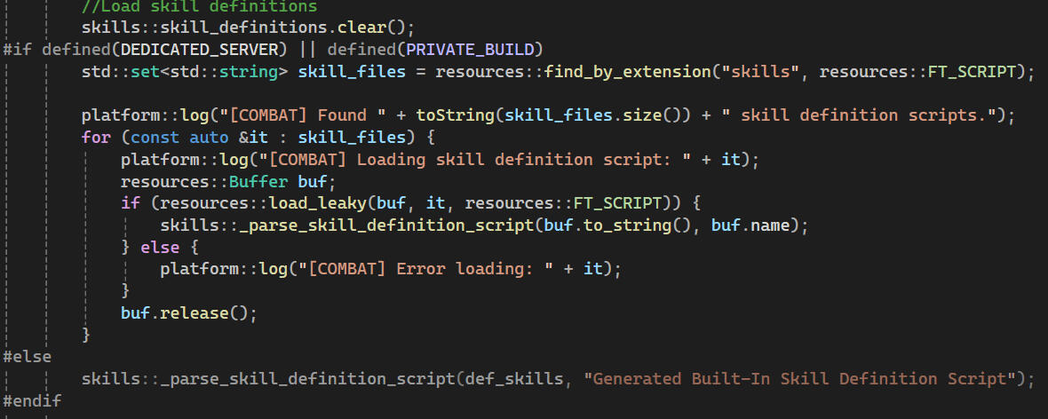Click the PRIVATE_BUILD macro name

tap(492, 48)
